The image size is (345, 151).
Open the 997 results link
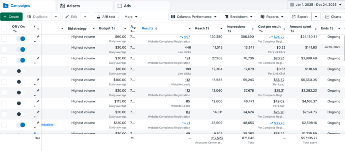tap(187, 37)
